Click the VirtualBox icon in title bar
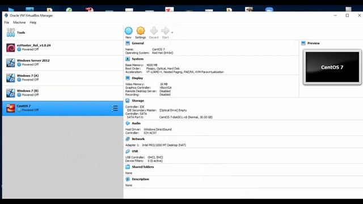Viewport: 363px width, 204px height. [x=6, y=15]
